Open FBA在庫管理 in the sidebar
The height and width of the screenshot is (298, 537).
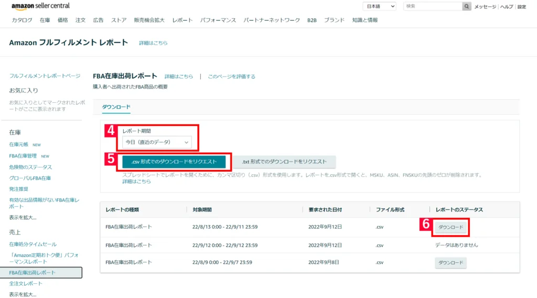pos(23,156)
